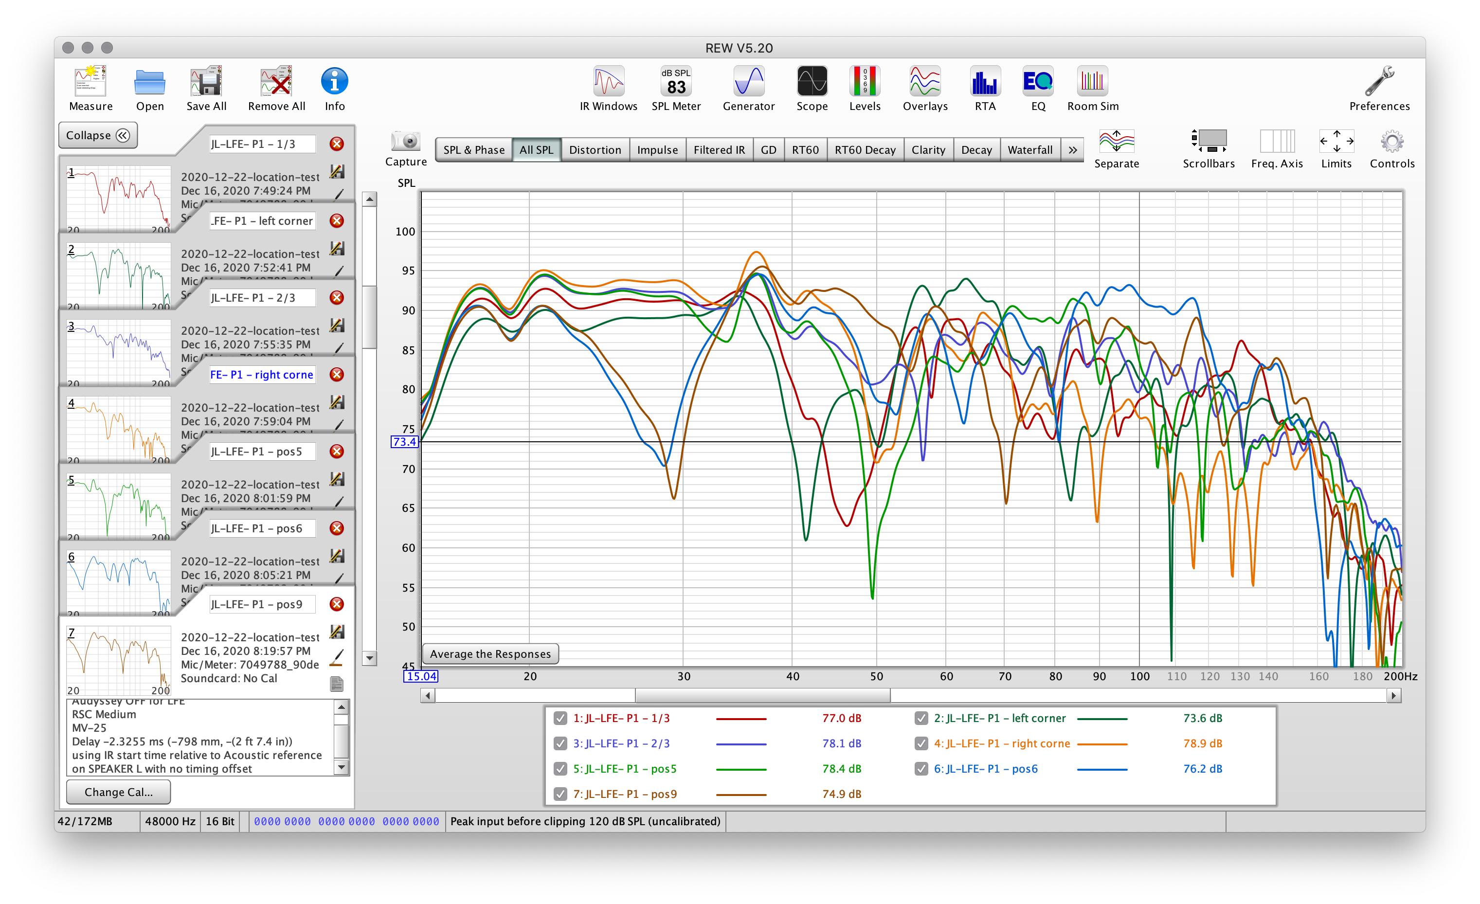
Task: Switch to the Waterfall tab
Action: click(x=1030, y=150)
